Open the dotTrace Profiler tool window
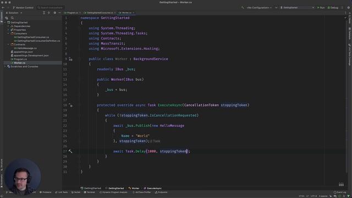 (142, 192)
